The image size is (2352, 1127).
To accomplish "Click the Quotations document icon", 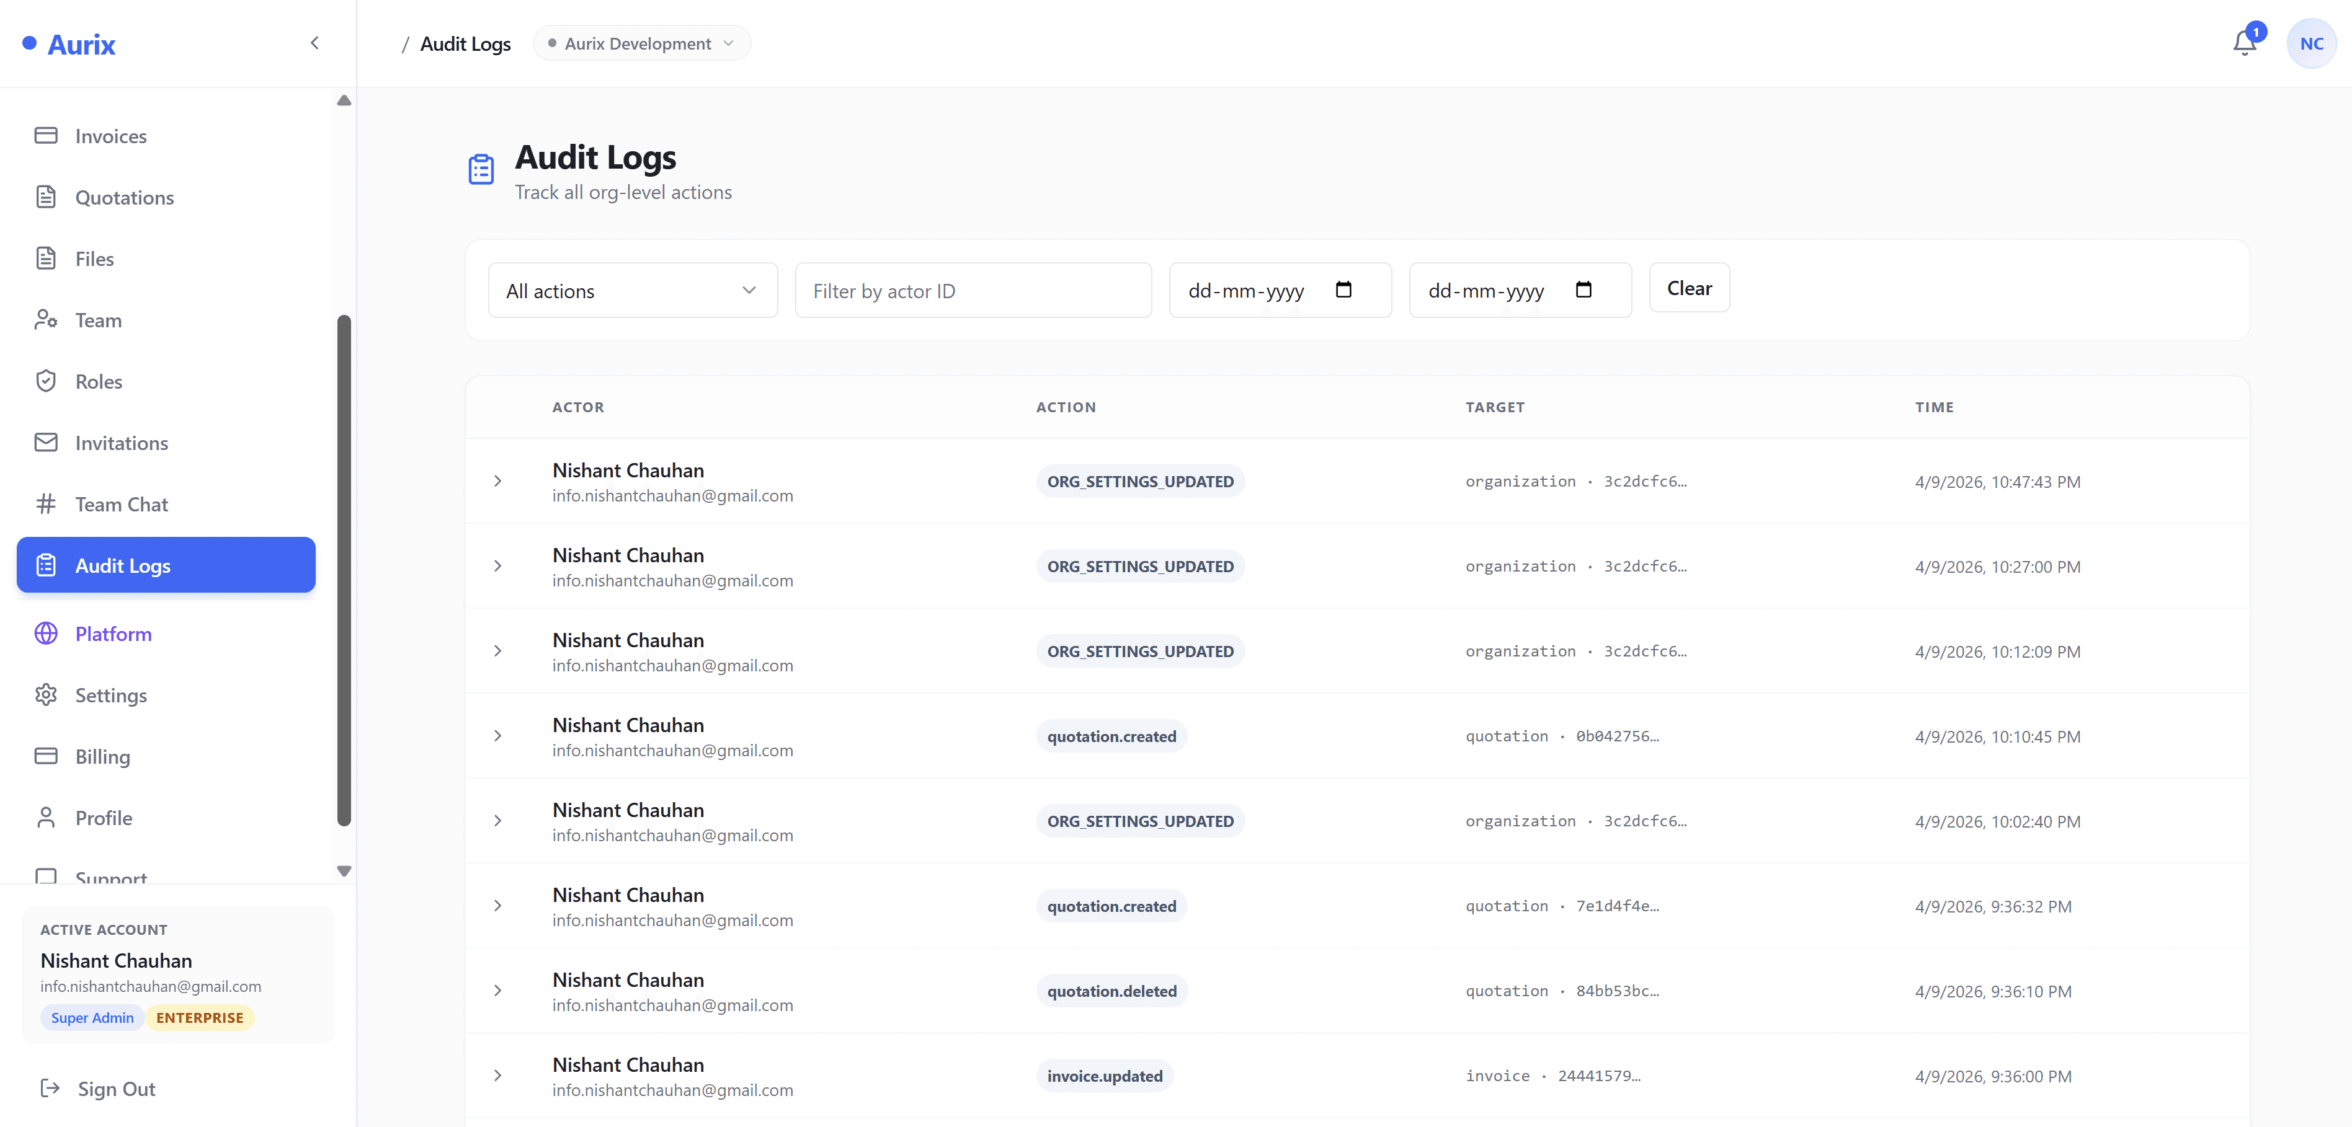I will click(46, 197).
